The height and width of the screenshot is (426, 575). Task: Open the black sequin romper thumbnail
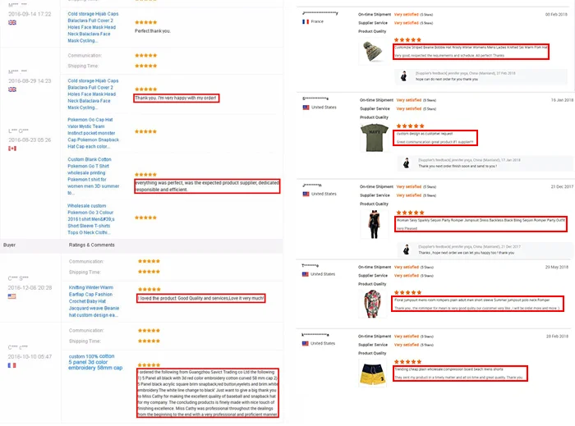coord(374,225)
